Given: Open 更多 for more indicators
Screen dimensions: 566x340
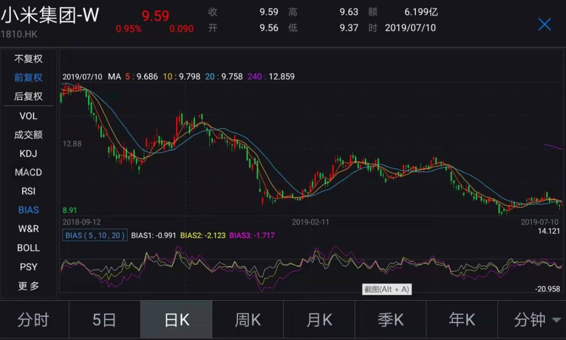Looking at the screenshot, I should coord(28,286).
